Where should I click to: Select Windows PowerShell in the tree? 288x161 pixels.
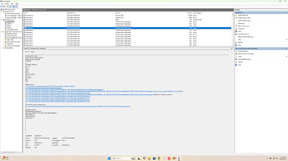pos(13,46)
